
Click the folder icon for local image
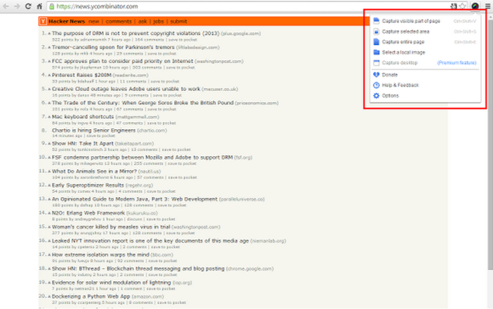(376, 52)
